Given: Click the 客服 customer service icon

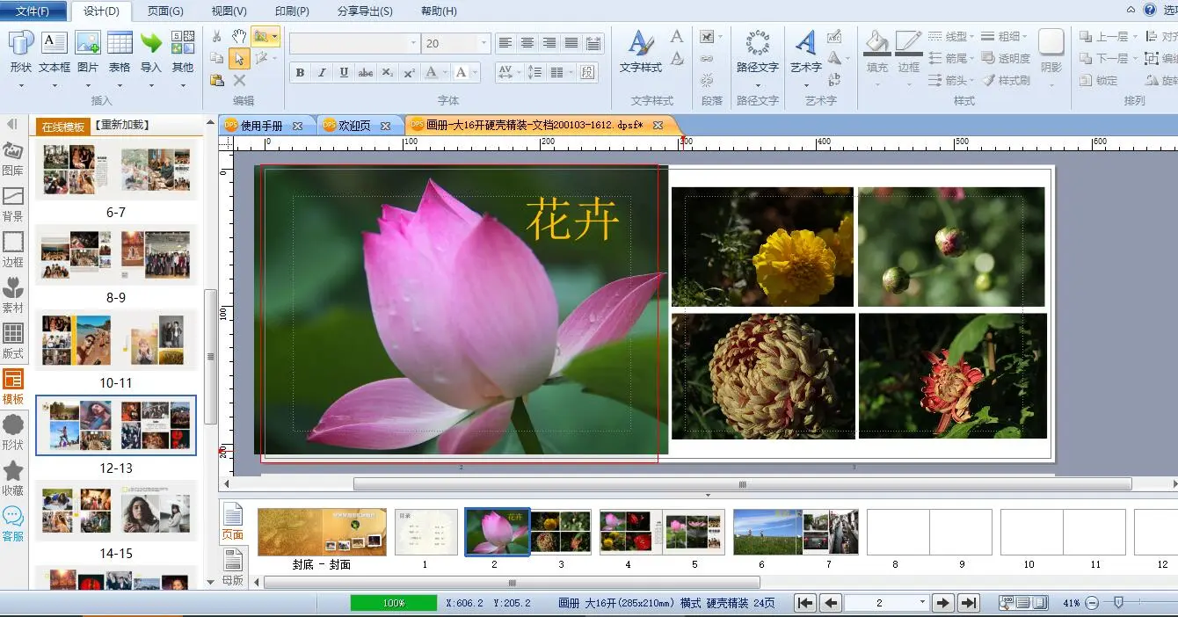Looking at the screenshot, I should [13, 523].
